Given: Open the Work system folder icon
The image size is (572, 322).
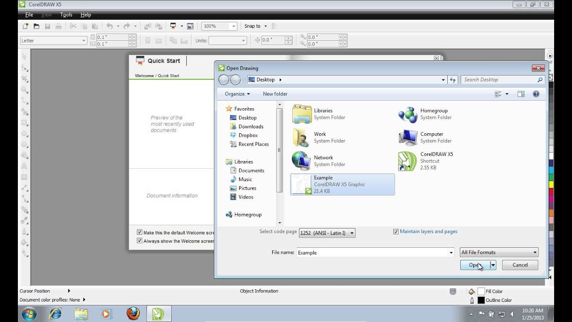Looking at the screenshot, I should click(x=302, y=137).
